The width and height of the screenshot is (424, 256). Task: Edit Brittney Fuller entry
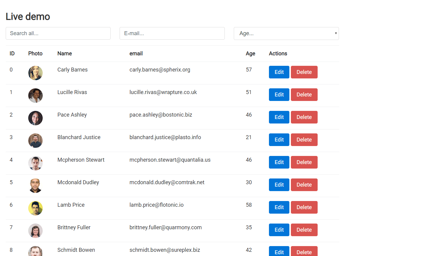279,230
